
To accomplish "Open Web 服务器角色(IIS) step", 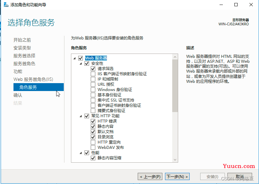I will [33, 80].
